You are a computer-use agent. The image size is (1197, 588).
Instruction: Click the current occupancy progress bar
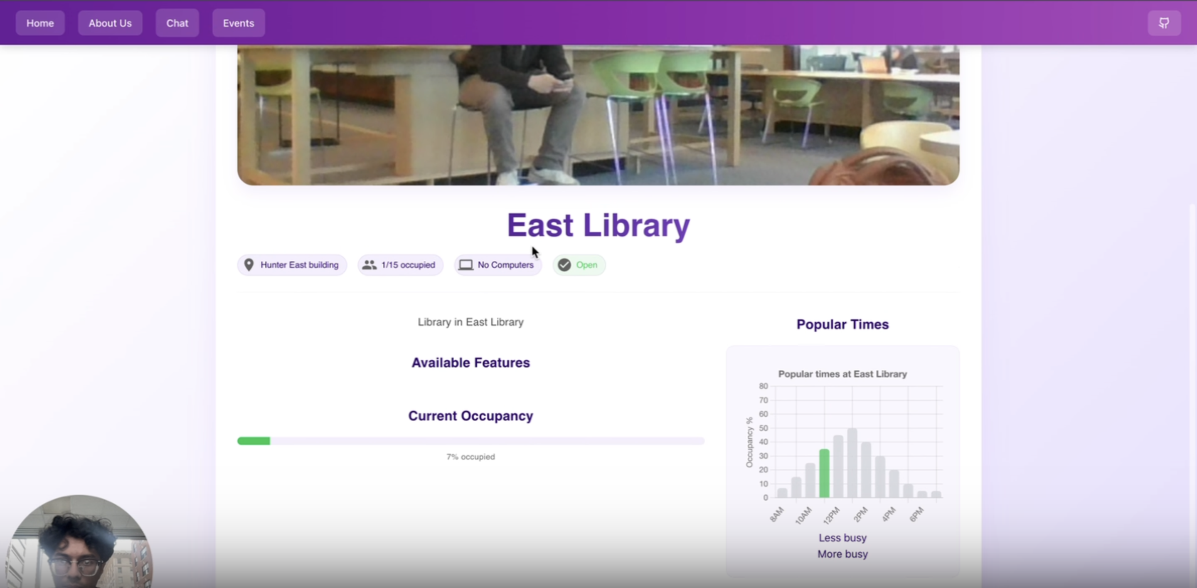(470, 441)
